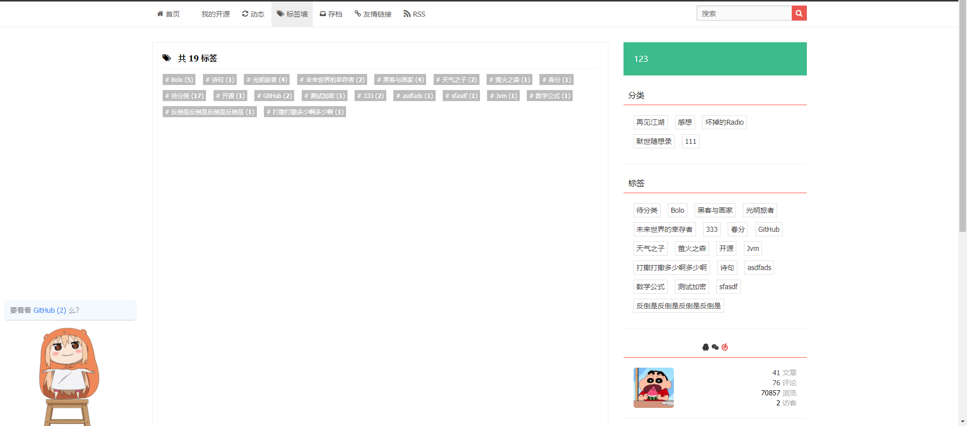Click the home icon for 首页
This screenshot has width=967, height=426.
click(160, 14)
